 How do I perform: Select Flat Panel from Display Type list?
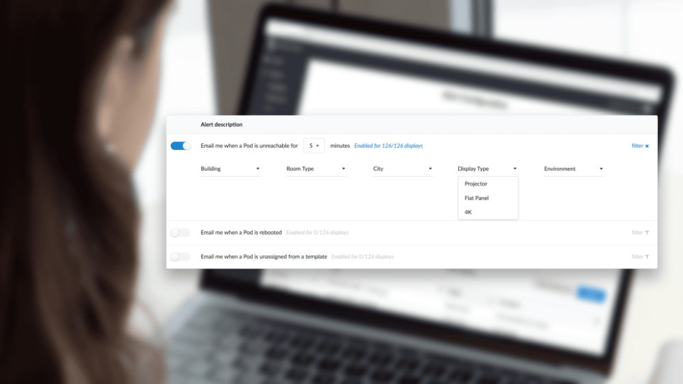(488, 198)
